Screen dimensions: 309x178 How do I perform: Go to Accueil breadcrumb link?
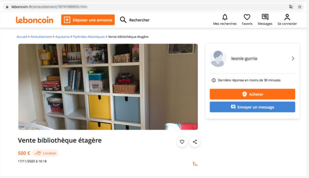click(22, 37)
